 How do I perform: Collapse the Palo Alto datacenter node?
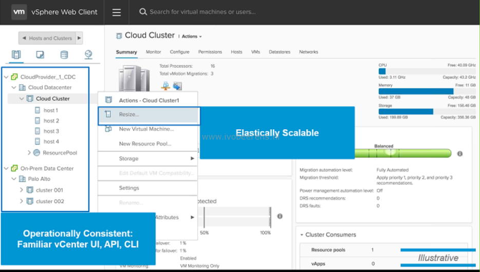(x=14, y=179)
